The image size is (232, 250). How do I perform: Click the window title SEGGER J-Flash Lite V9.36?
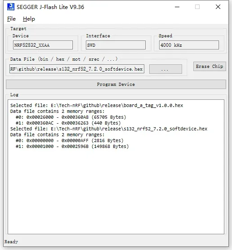(x=50, y=7)
